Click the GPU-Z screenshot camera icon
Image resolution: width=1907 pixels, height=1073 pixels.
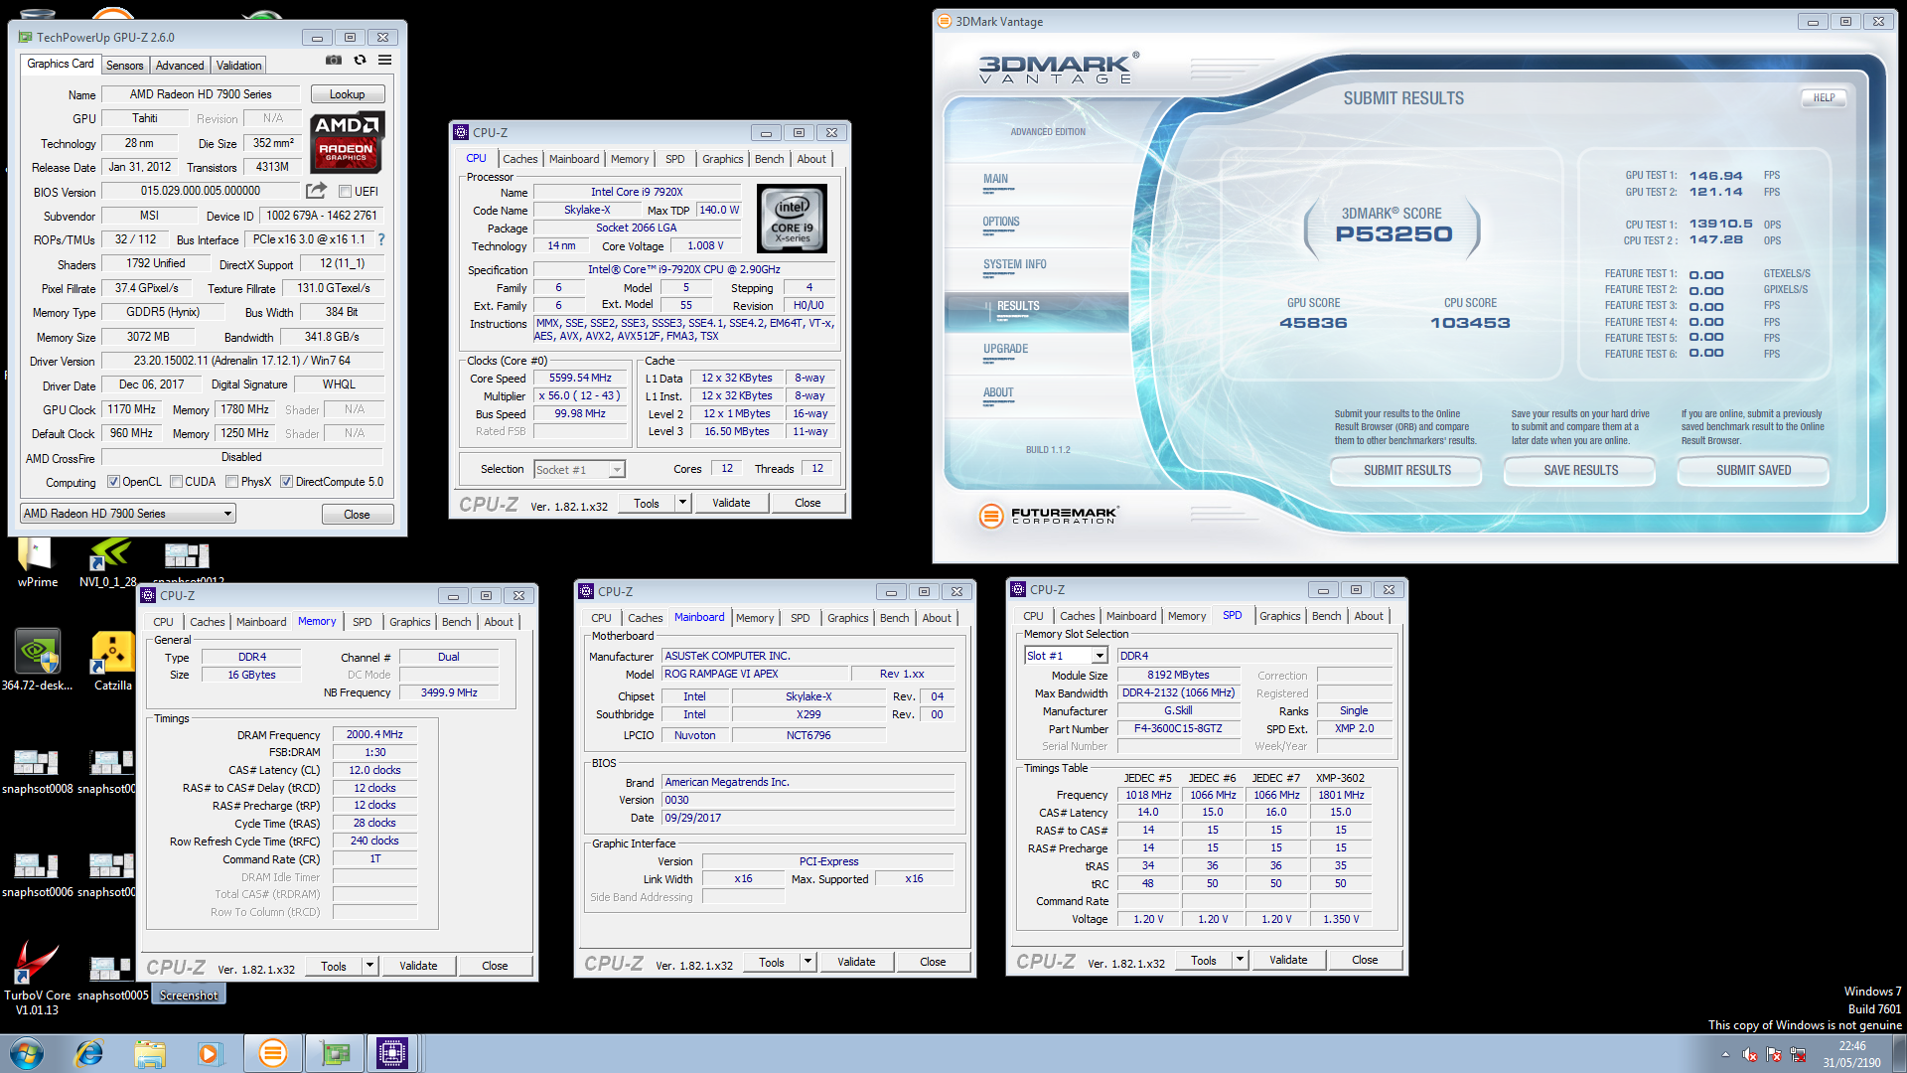pos(334,61)
